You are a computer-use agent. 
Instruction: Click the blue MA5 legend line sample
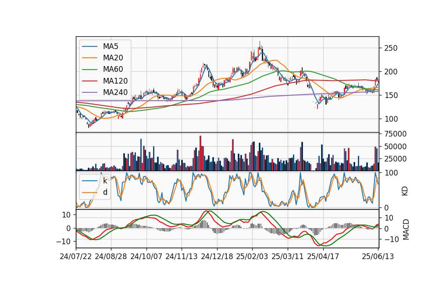coord(89,47)
